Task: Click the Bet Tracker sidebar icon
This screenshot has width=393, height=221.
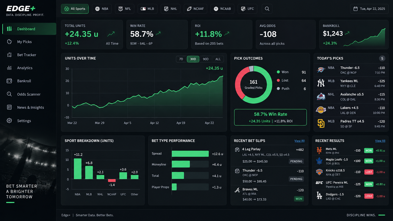Action: coord(9,55)
